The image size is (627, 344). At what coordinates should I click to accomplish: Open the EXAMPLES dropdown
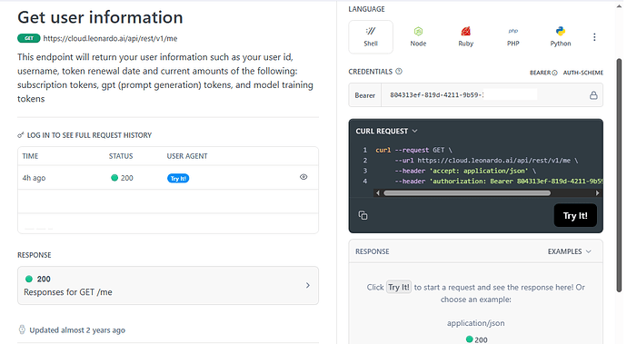click(x=569, y=251)
